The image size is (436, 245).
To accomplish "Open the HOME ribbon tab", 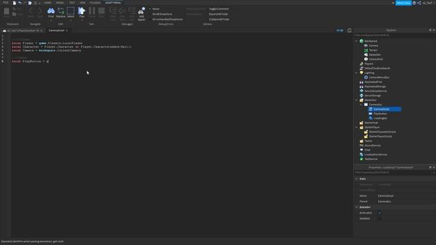I will (47, 3).
